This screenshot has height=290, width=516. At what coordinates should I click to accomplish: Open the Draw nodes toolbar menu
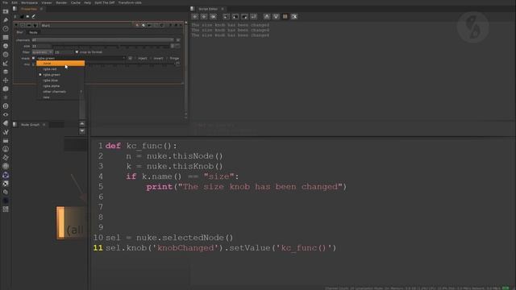(6, 20)
